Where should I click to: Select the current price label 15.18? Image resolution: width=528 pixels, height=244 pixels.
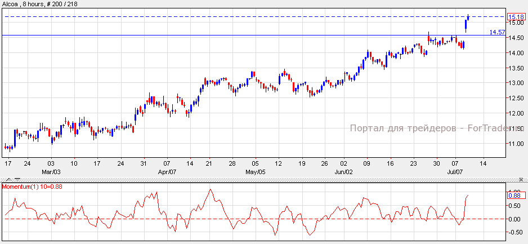pyautogui.click(x=516, y=17)
